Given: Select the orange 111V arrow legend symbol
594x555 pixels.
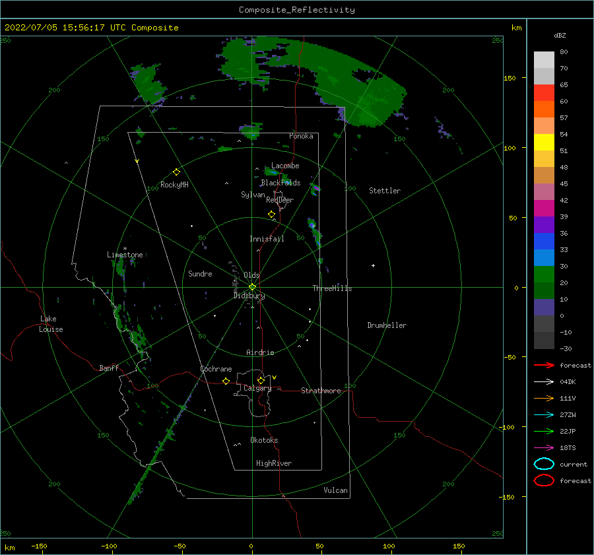Looking at the screenshot, I should click(544, 398).
